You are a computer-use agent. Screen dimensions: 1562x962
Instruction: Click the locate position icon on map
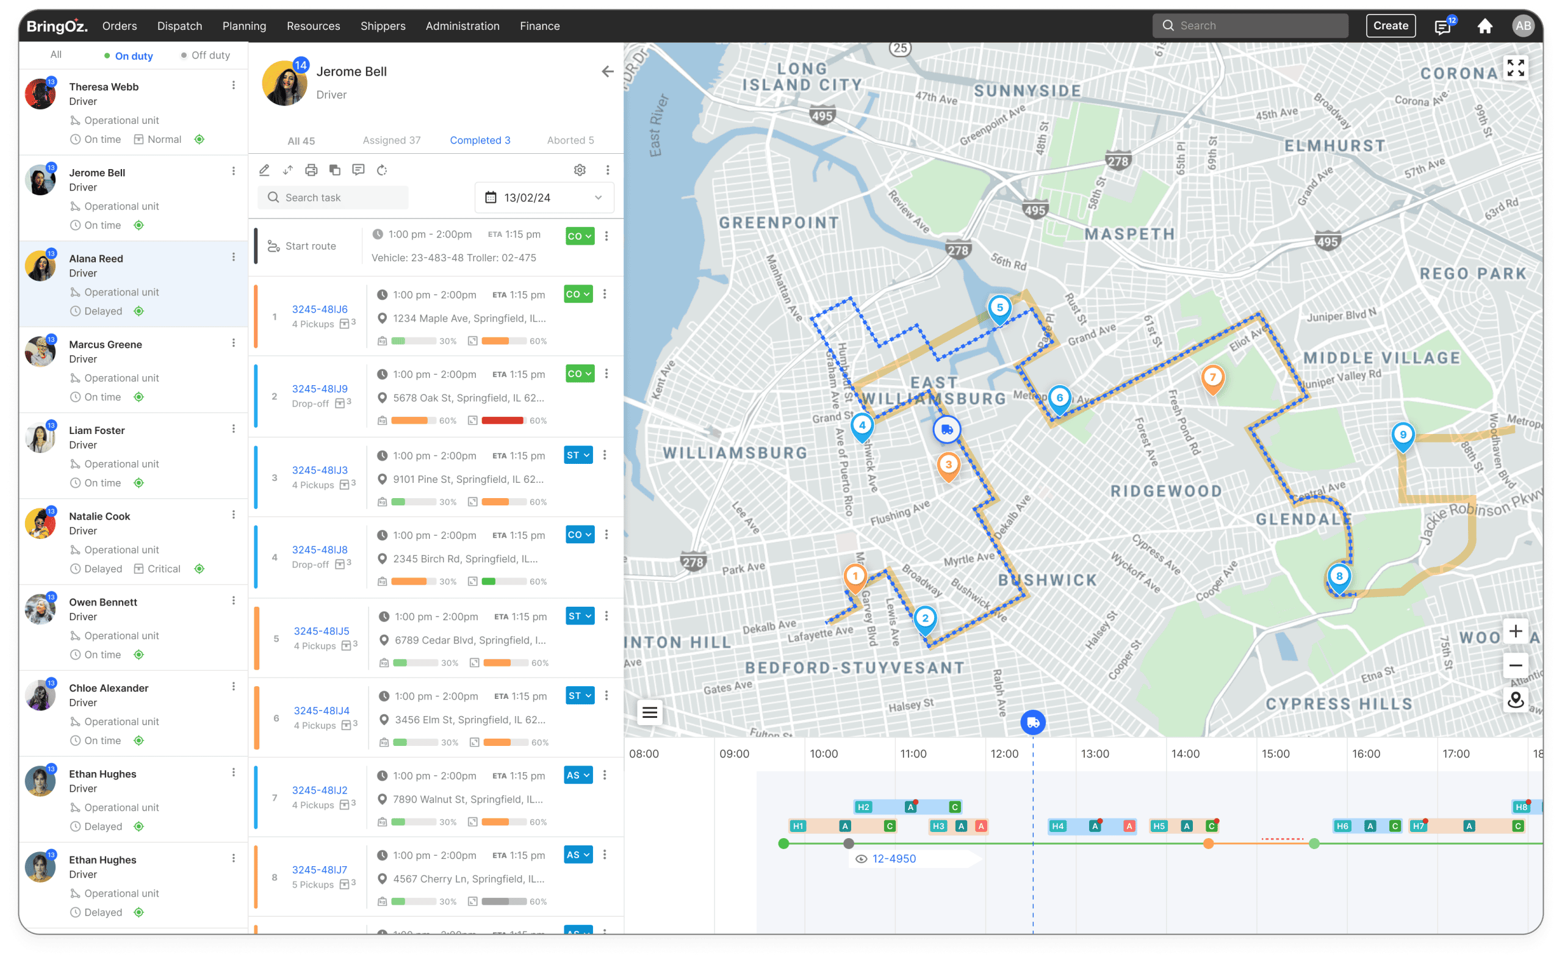tap(1516, 700)
